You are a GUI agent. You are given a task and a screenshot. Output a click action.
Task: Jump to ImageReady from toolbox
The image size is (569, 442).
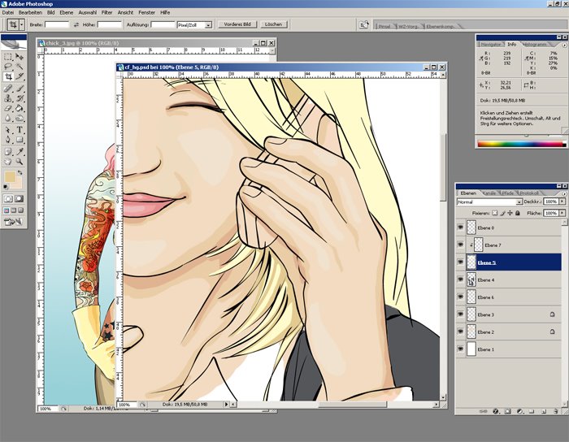pos(13,222)
